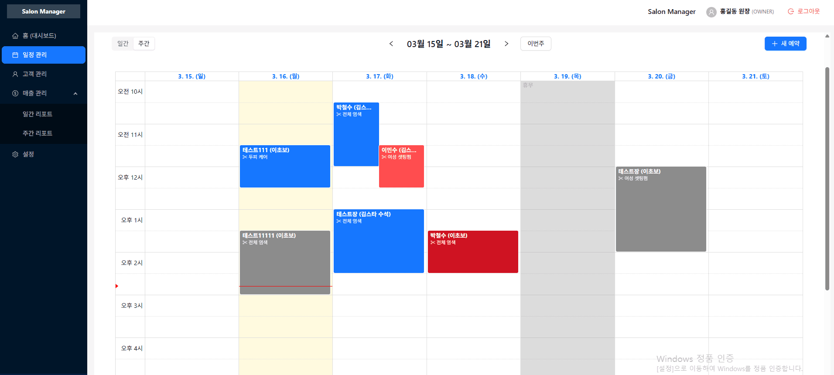This screenshot has width=834, height=375.
Task: Open the gray 테스트장 (이초보) Friday appointment
Action: [661, 209]
